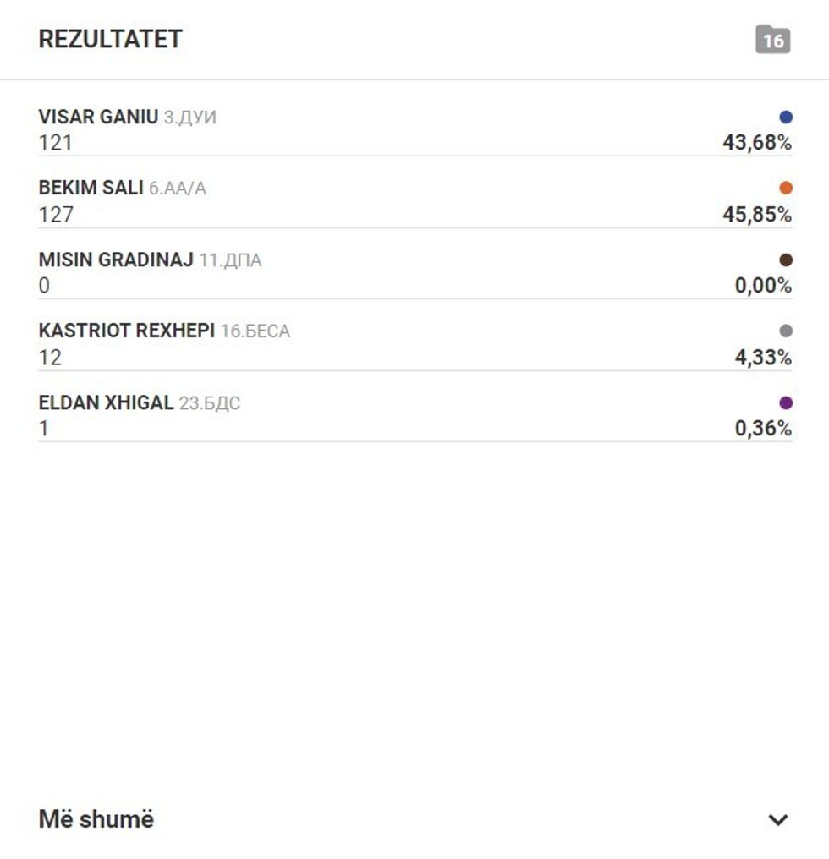Click the Rezultatet panel heading
Screen dimensions: 829x859
(x=110, y=40)
